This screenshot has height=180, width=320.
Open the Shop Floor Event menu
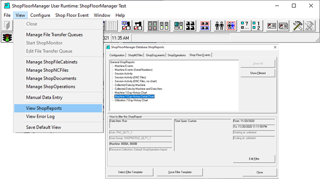(72, 15)
